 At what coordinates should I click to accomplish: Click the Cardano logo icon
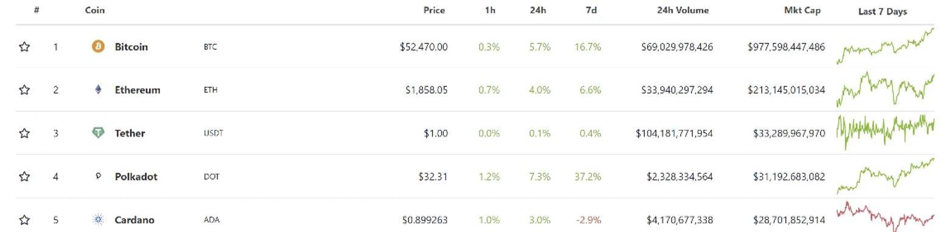click(x=98, y=220)
